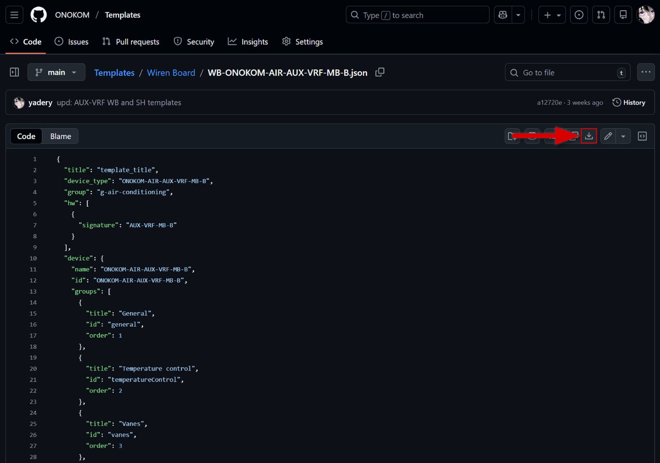Open the Insights tab

tap(248, 42)
